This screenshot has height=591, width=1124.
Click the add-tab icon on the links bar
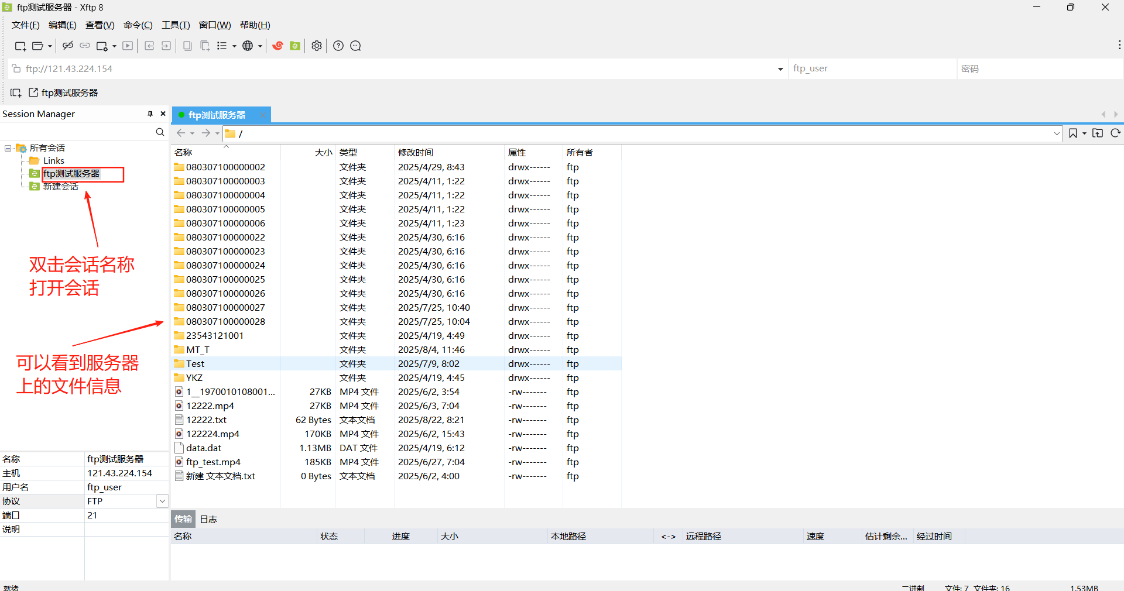pyautogui.click(x=16, y=92)
